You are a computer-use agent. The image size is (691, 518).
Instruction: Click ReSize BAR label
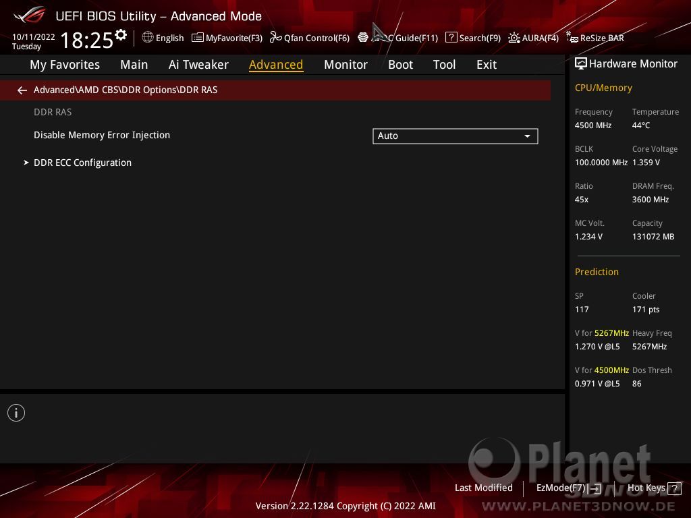(x=602, y=38)
